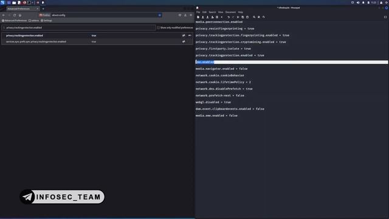Open the Settings bookmark in toolbar
The height and width of the screenshot is (219, 389).
[46, 21]
